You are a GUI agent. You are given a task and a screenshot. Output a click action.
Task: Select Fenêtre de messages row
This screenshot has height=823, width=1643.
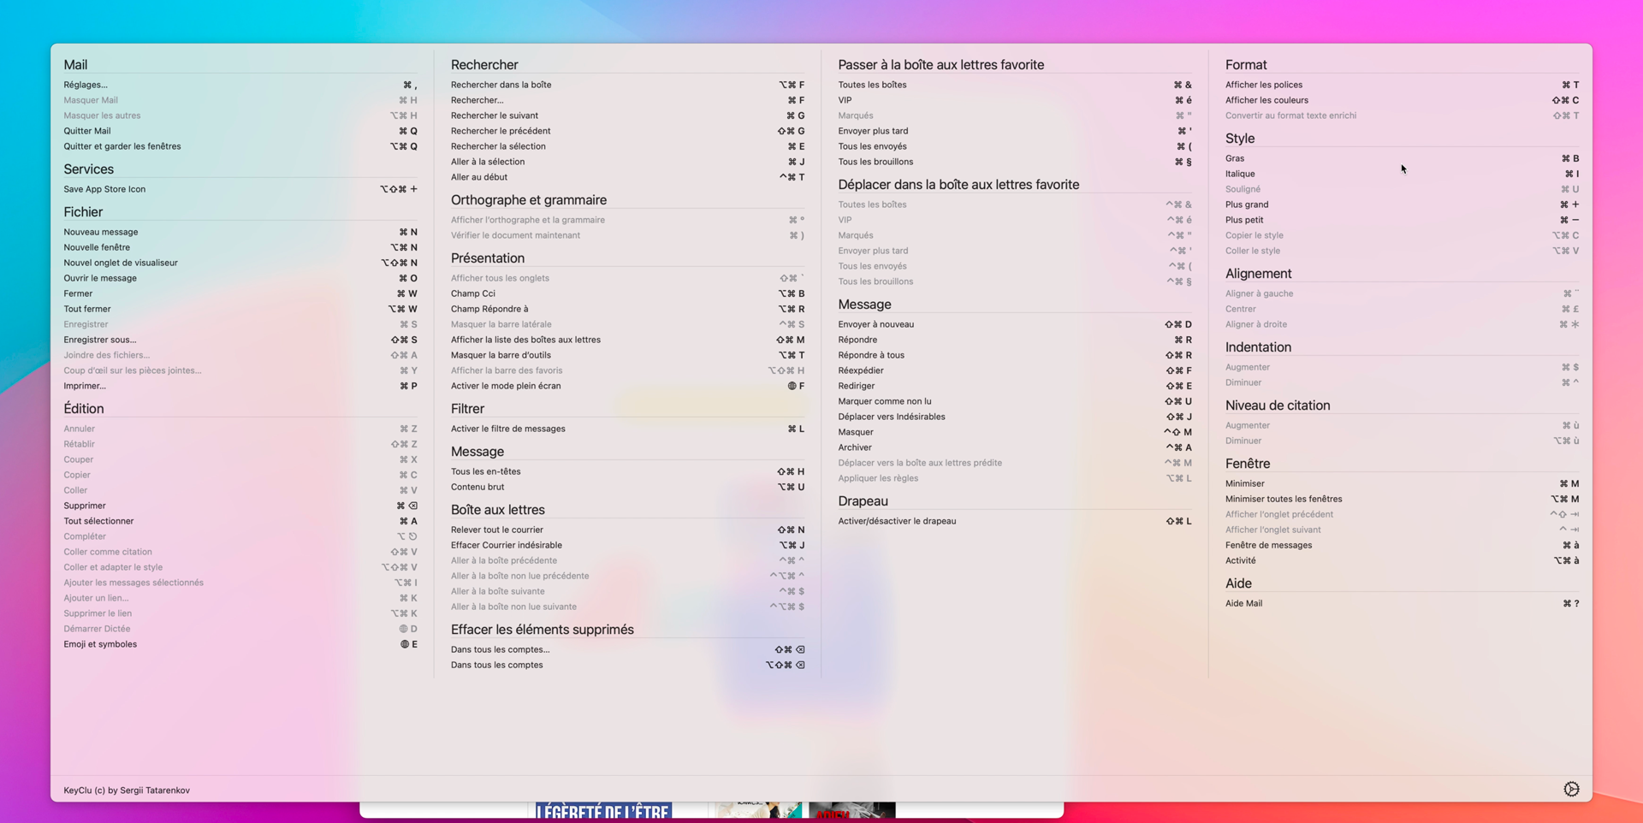point(1403,545)
